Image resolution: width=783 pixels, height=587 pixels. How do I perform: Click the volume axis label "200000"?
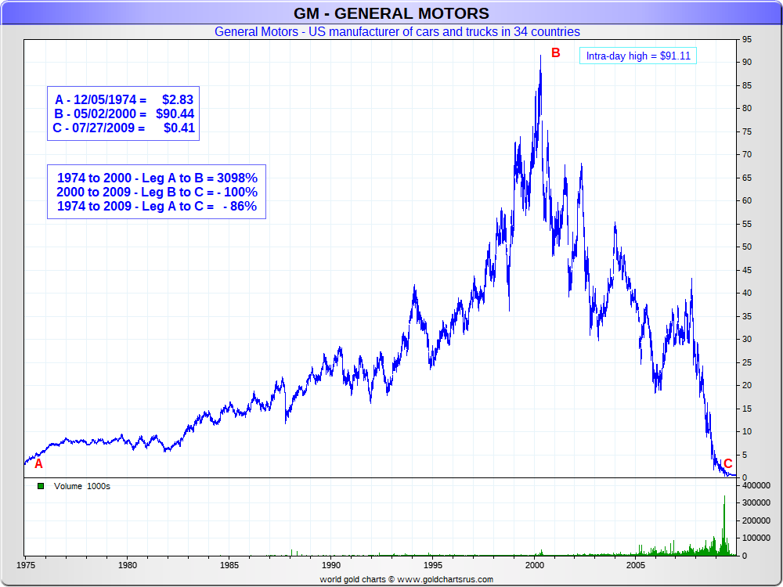coord(756,520)
